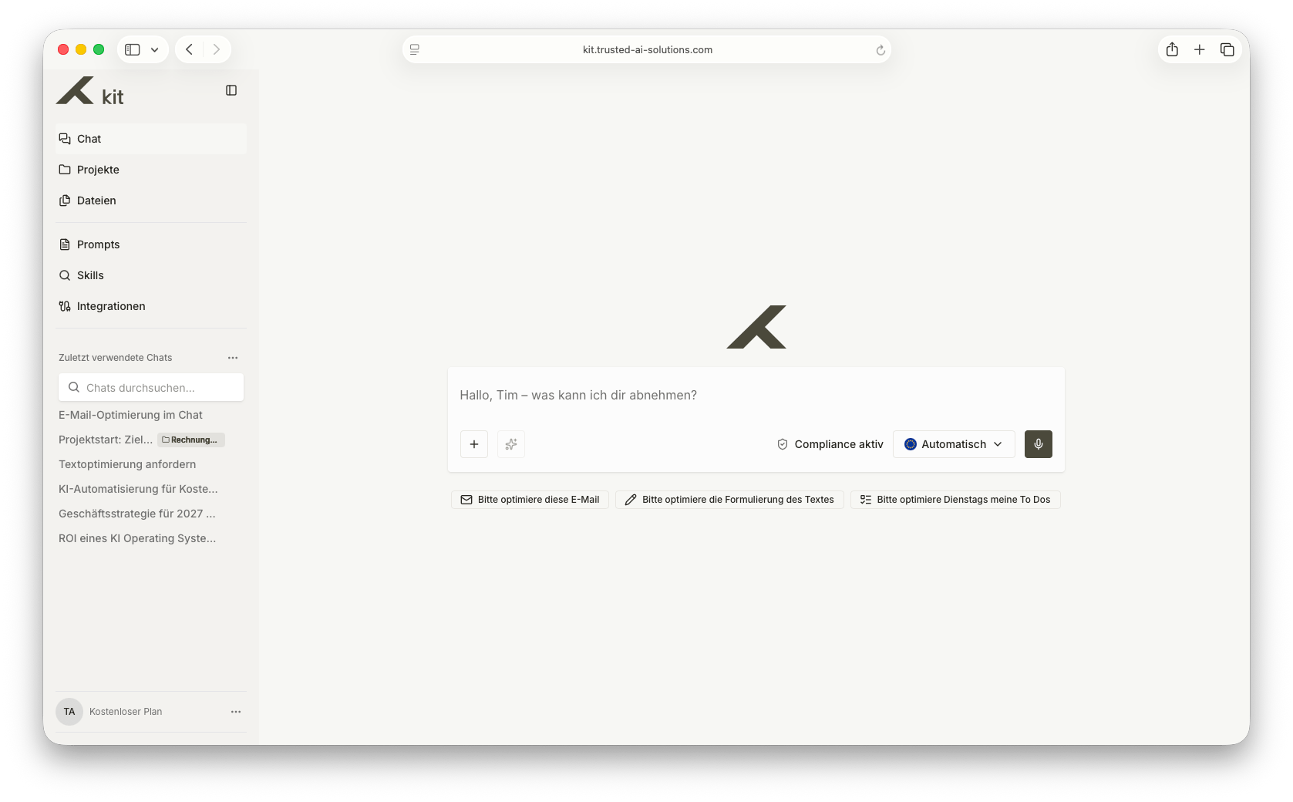Click the kit logo in sidebar

pos(89,92)
